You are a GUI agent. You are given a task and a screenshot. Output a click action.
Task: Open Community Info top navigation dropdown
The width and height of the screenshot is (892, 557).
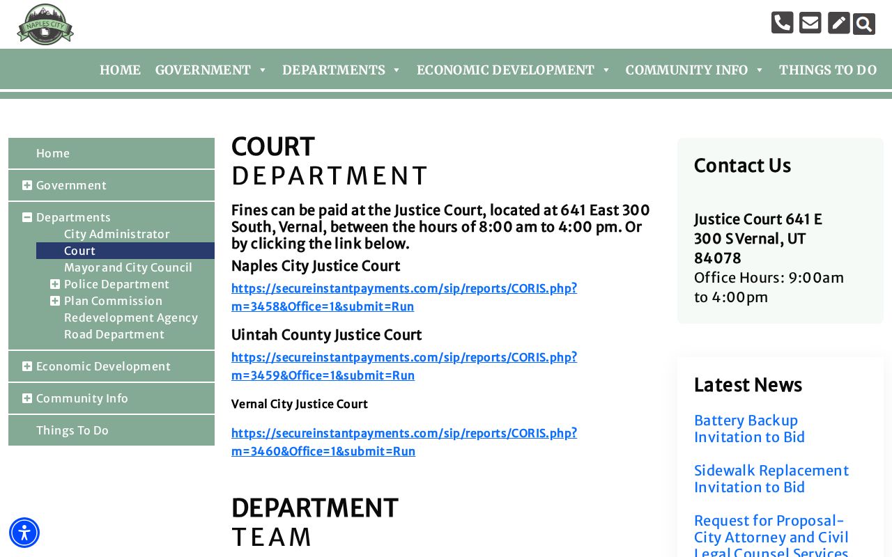point(695,70)
